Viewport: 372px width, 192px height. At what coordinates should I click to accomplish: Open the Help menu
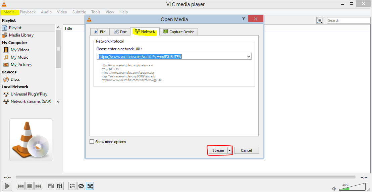coord(123,12)
